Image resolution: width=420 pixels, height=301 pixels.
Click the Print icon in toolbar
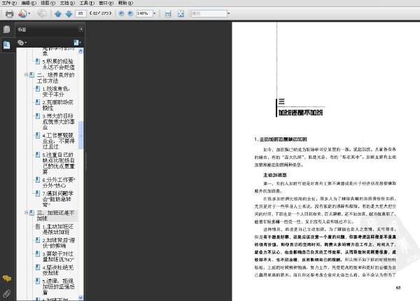9,13
